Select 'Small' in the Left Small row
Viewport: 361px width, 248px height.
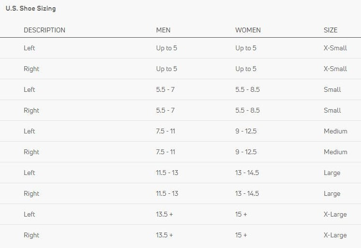point(332,89)
